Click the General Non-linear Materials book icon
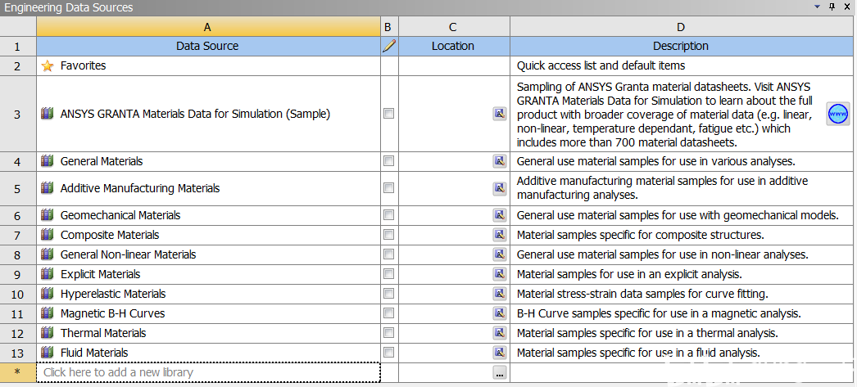 [48, 254]
